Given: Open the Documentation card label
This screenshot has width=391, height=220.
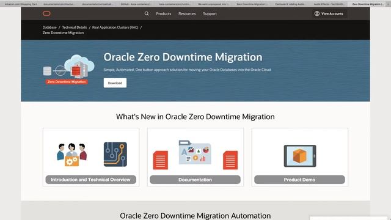Looking at the screenshot, I should tap(195, 180).
